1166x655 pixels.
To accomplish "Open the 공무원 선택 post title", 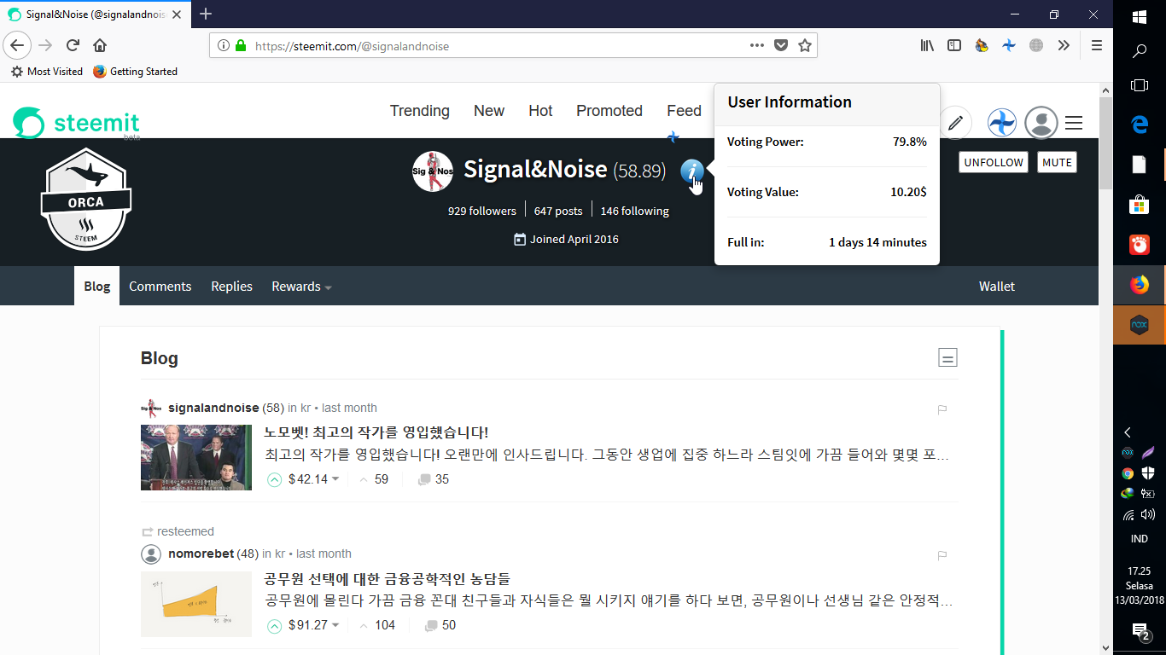I will (388, 579).
